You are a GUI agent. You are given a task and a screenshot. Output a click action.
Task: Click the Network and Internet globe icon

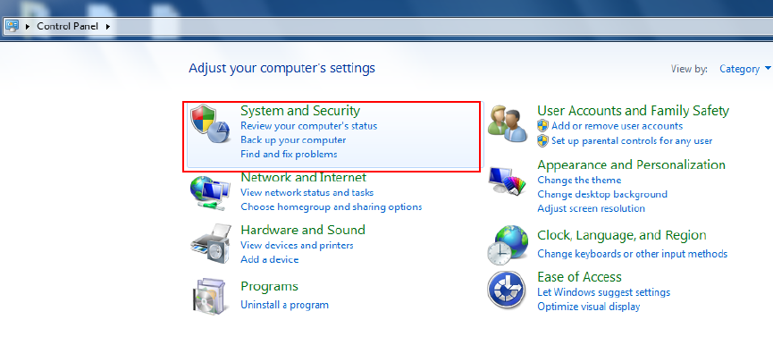208,191
